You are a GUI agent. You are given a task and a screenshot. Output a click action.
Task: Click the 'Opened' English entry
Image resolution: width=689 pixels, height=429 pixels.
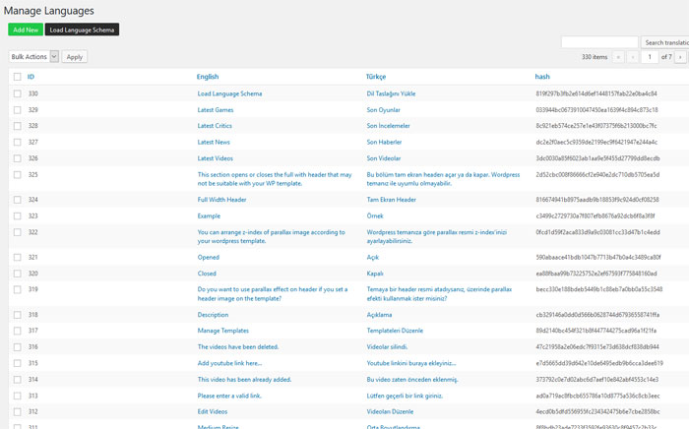(x=209, y=258)
